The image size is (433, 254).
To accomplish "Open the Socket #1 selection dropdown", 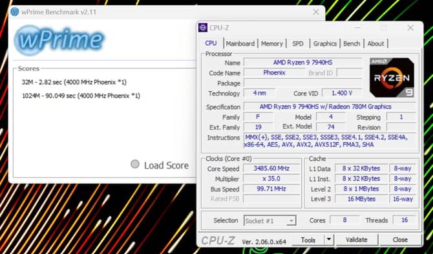I will click(x=269, y=220).
